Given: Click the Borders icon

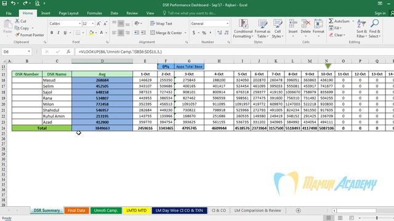Looking at the screenshot, I should point(78,33).
